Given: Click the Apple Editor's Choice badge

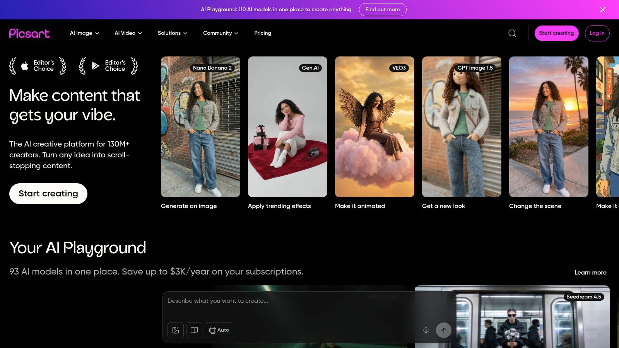Looking at the screenshot, I should click(x=38, y=66).
